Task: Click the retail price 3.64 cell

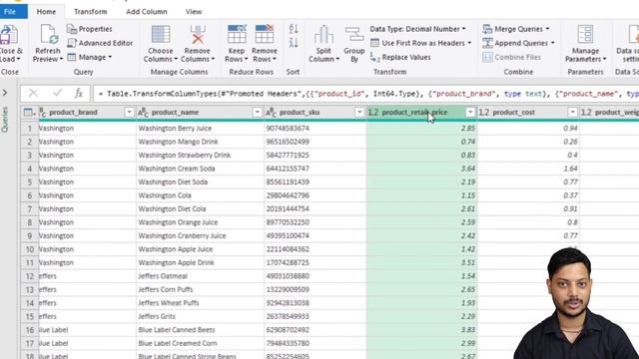Action: click(x=421, y=169)
